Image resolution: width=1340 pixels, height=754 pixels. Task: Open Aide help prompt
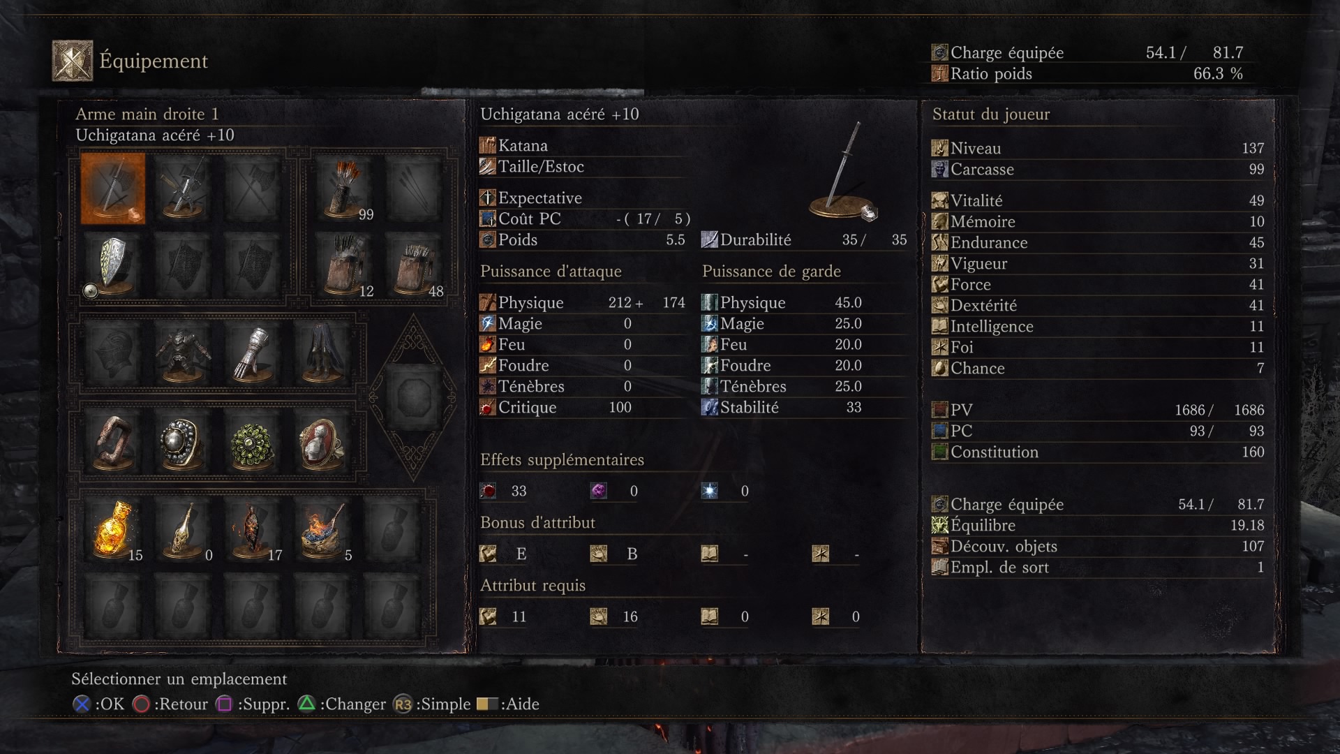pos(508,704)
